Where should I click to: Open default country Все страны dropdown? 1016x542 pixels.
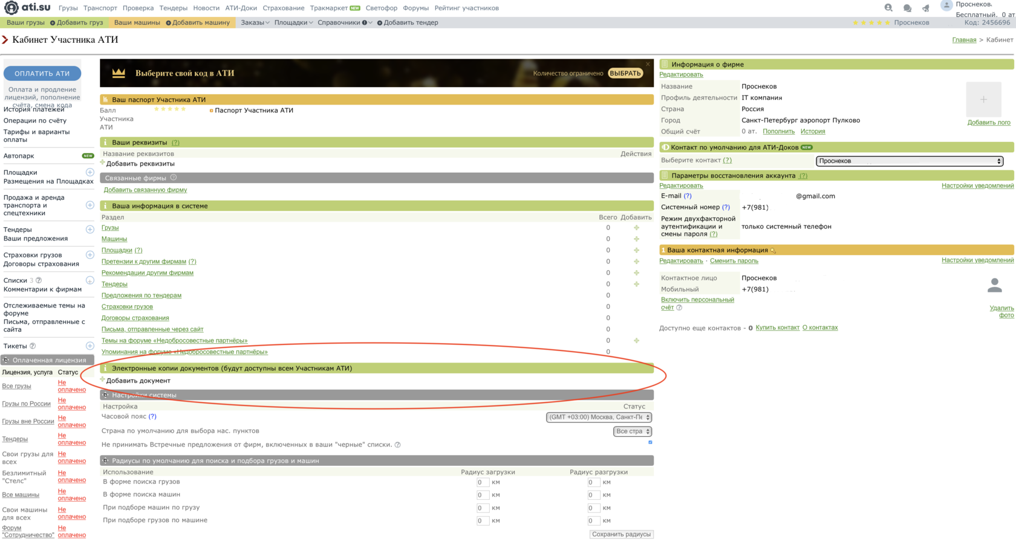[x=632, y=431]
